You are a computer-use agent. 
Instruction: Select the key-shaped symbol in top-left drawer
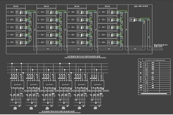[x=12, y=12]
